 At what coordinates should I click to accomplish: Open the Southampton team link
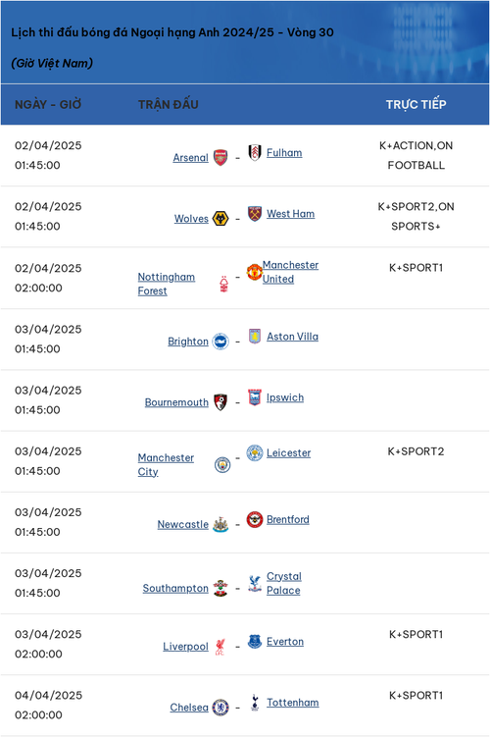pos(175,589)
